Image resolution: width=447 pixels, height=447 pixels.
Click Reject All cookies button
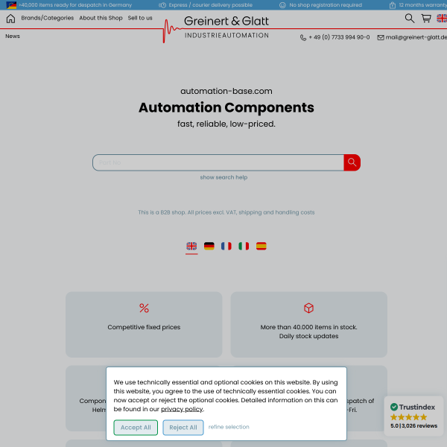[x=183, y=428]
